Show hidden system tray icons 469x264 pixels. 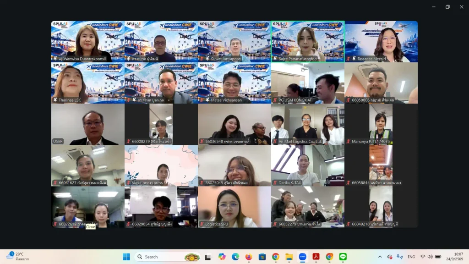pos(380,257)
